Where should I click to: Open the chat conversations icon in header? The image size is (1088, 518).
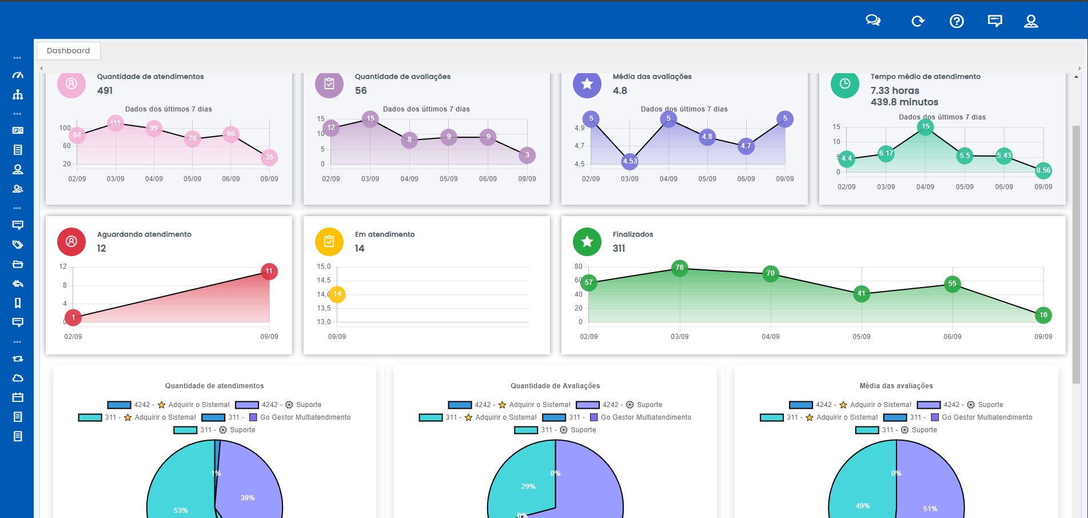(x=872, y=21)
